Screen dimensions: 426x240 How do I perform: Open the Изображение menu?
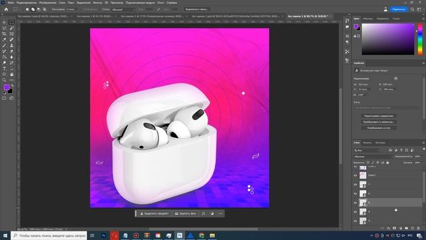tap(47, 3)
